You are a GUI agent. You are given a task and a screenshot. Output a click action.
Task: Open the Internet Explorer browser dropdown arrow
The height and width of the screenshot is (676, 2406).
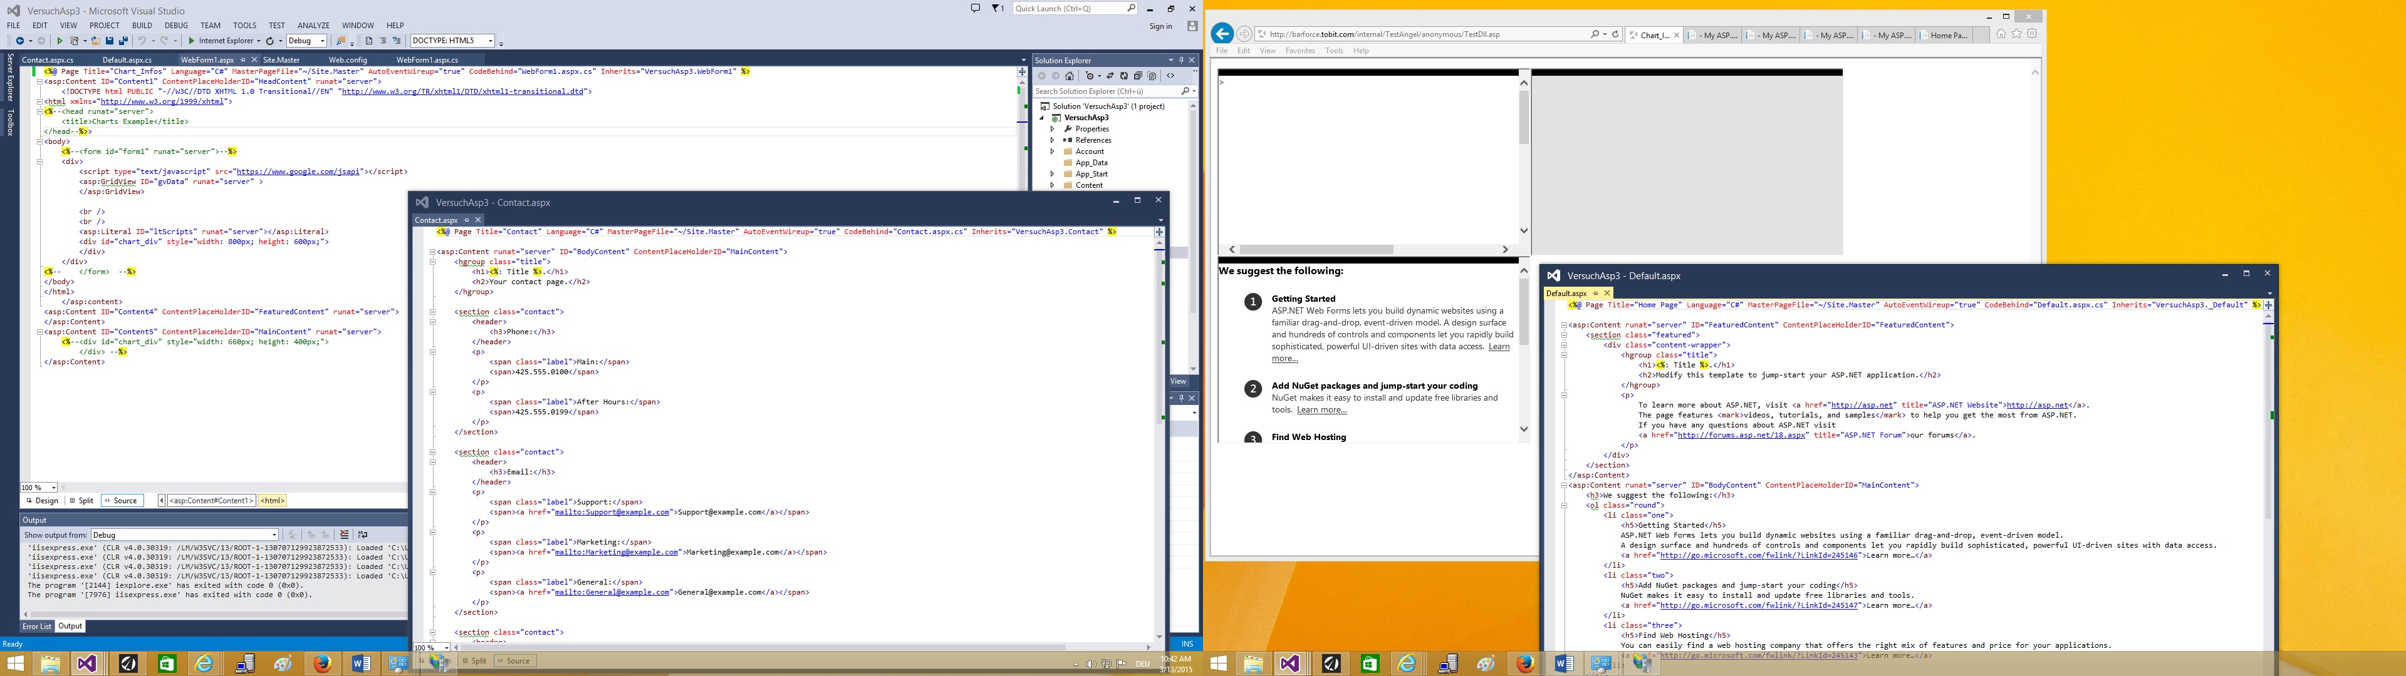click(x=259, y=41)
